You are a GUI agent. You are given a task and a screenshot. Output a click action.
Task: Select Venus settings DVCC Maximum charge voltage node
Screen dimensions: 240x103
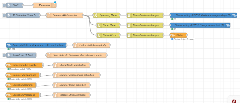(203, 15)
